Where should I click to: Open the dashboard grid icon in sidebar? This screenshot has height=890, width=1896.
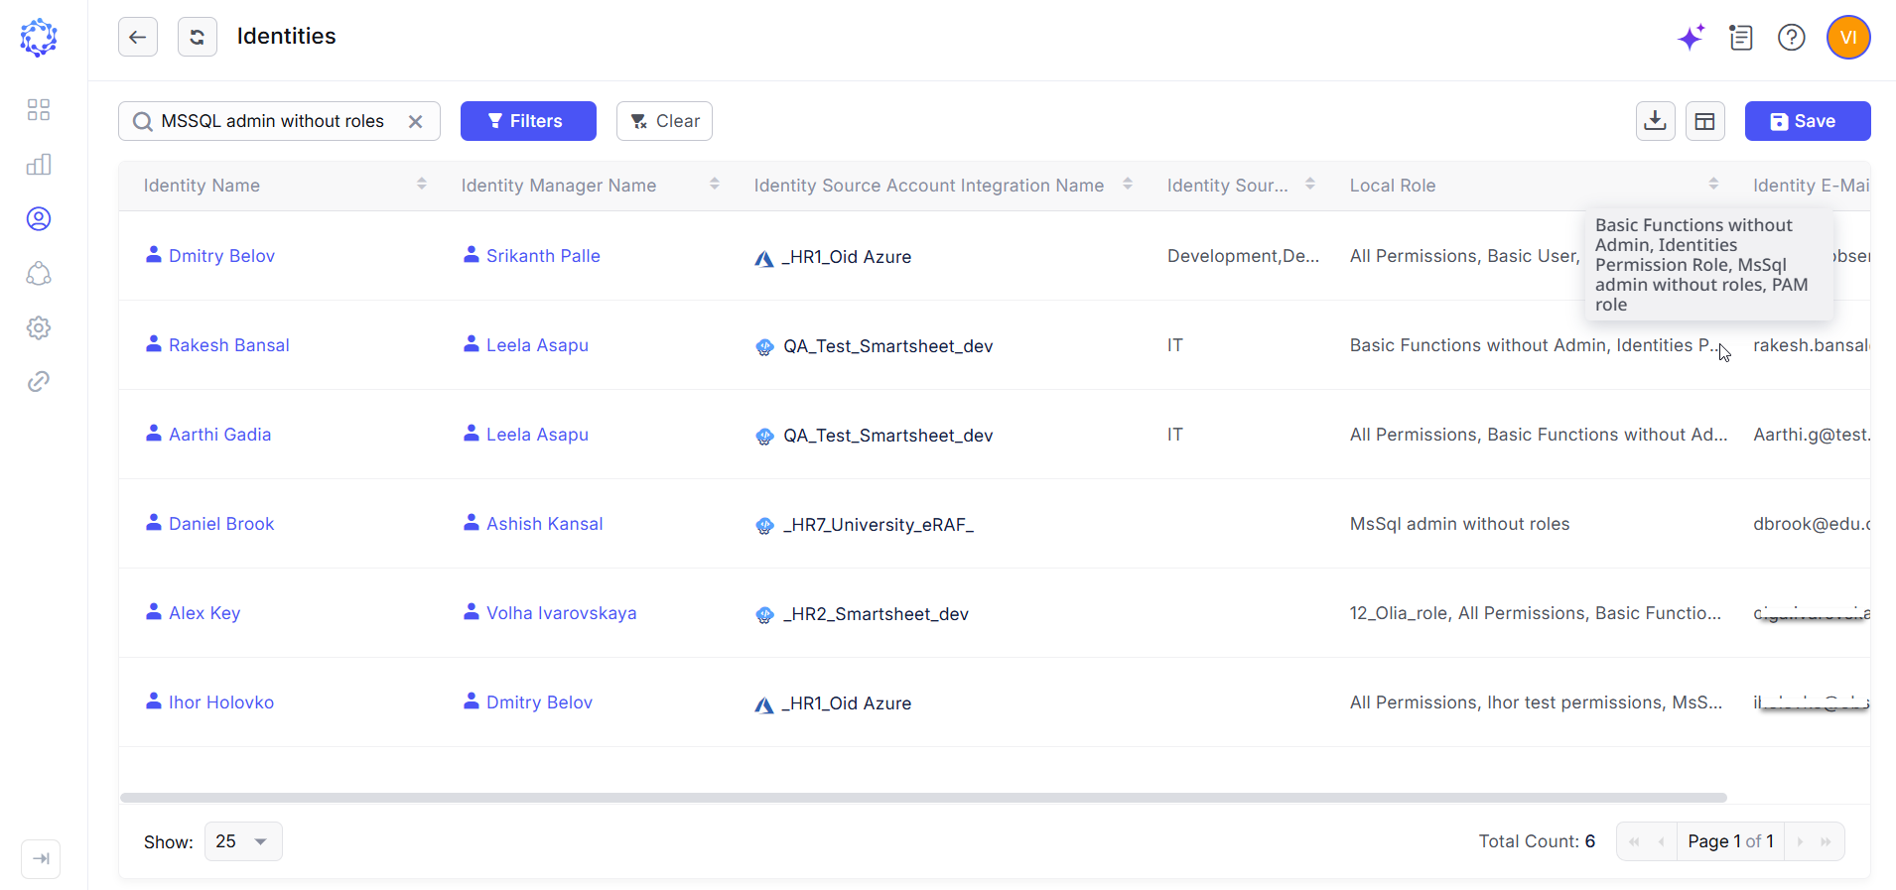39,110
